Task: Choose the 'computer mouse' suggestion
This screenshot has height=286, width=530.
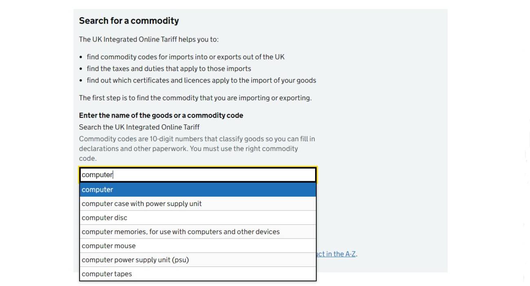Action: point(198,246)
